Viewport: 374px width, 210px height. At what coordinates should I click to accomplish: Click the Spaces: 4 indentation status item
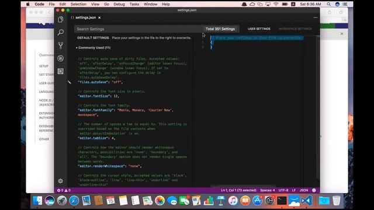coord(268,190)
